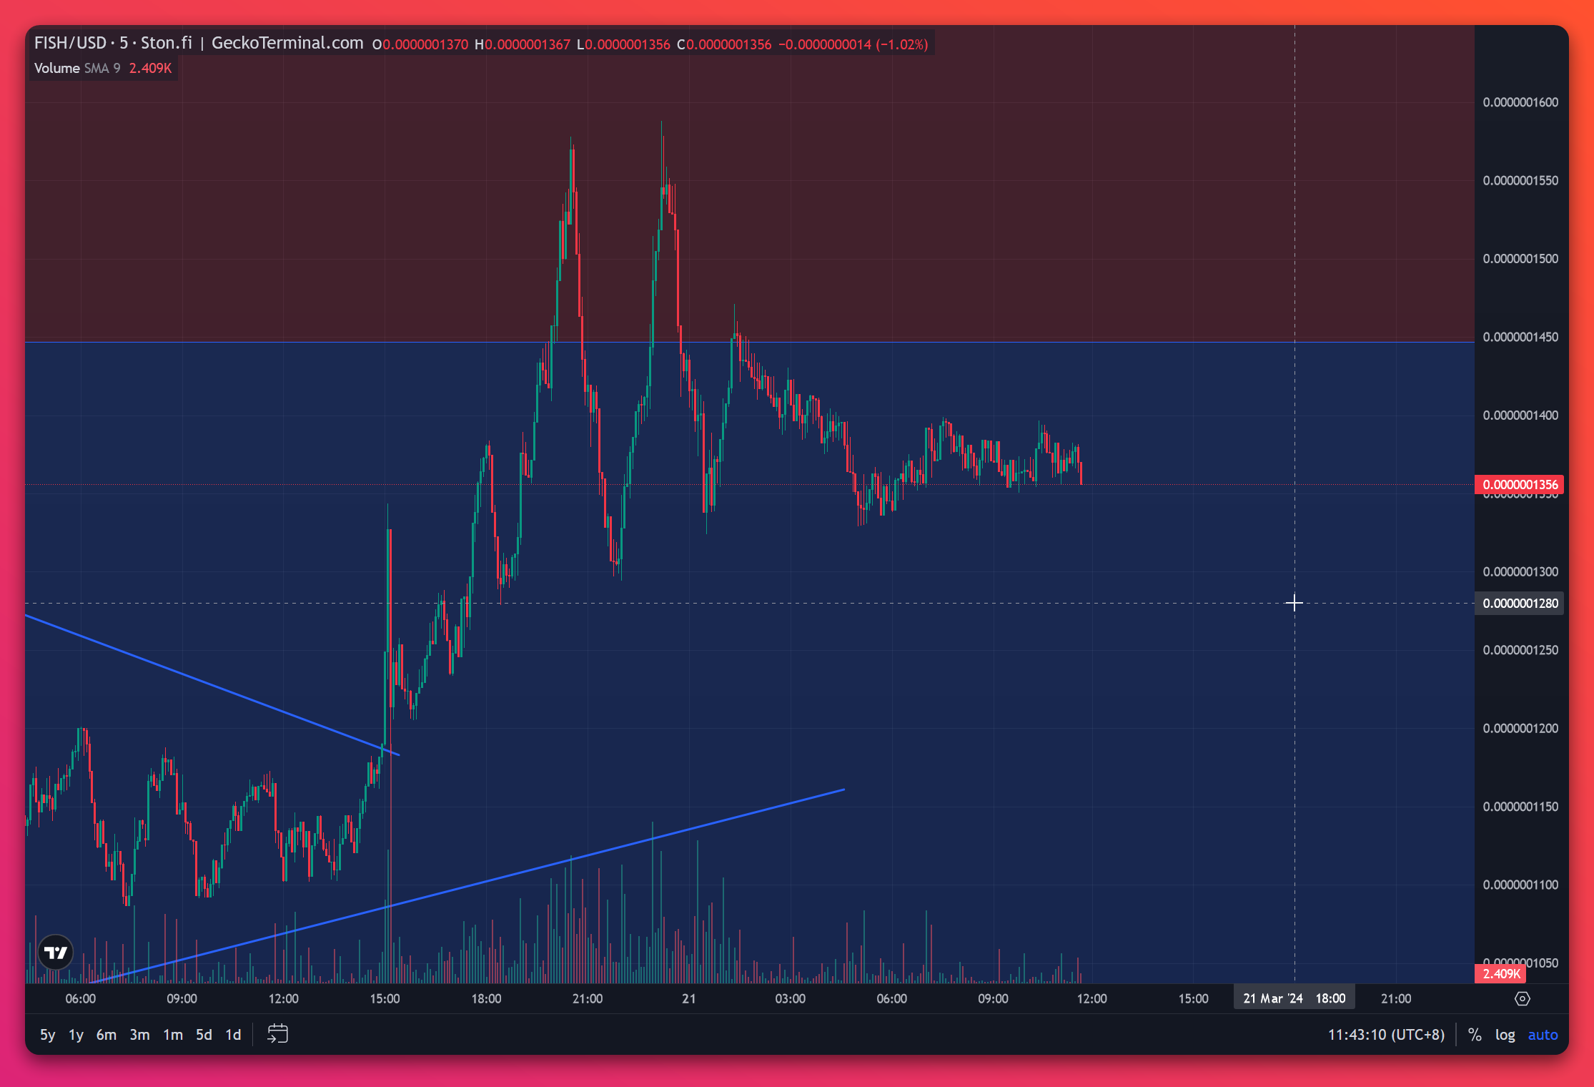Viewport: 1594px width, 1087px height.
Task: Click the red 2.409K volume label
Action: point(1500,973)
